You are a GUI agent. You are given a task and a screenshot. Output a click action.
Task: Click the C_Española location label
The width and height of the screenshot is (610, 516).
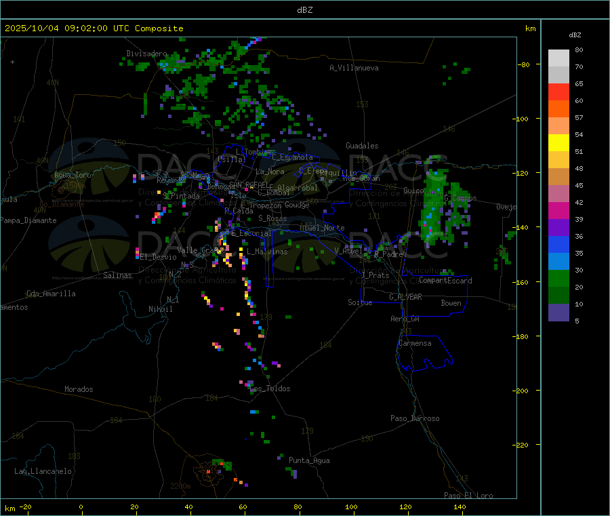pyautogui.click(x=292, y=157)
